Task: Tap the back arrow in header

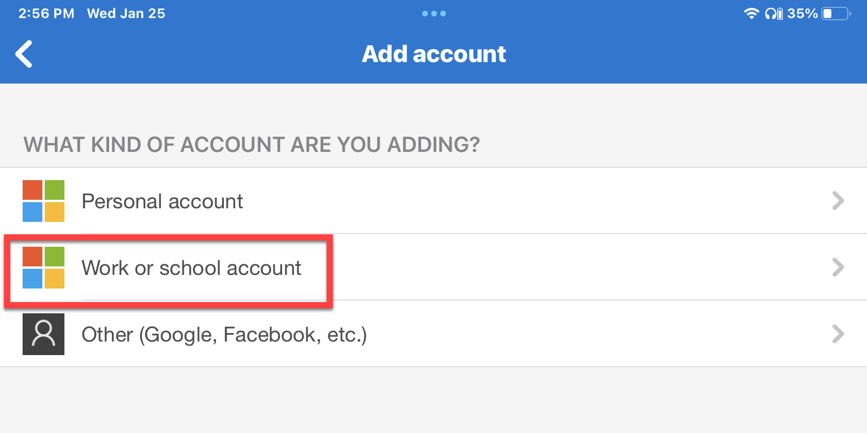Action: 24,54
